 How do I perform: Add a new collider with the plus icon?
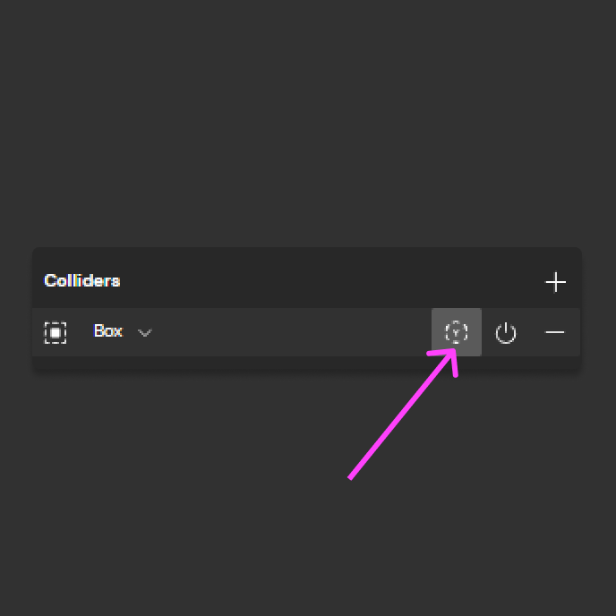pyautogui.click(x=555, y=282)
